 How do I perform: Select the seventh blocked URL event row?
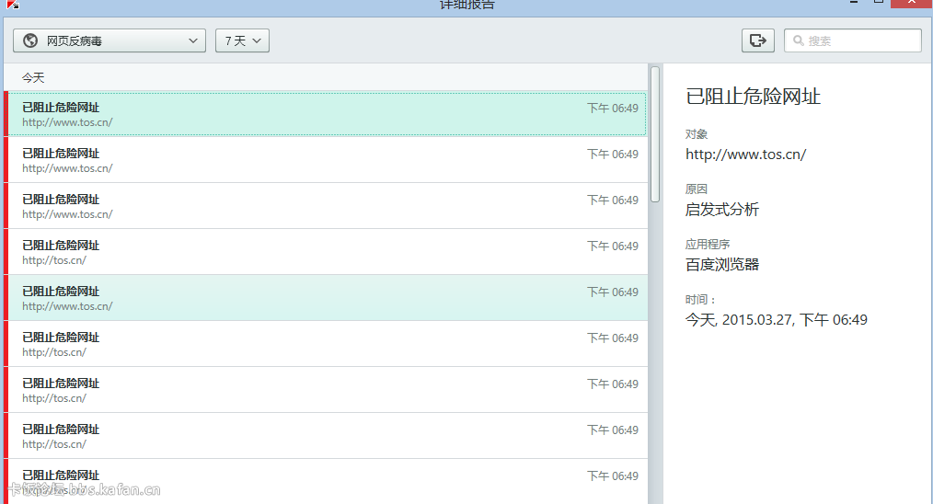click(327, 390)
